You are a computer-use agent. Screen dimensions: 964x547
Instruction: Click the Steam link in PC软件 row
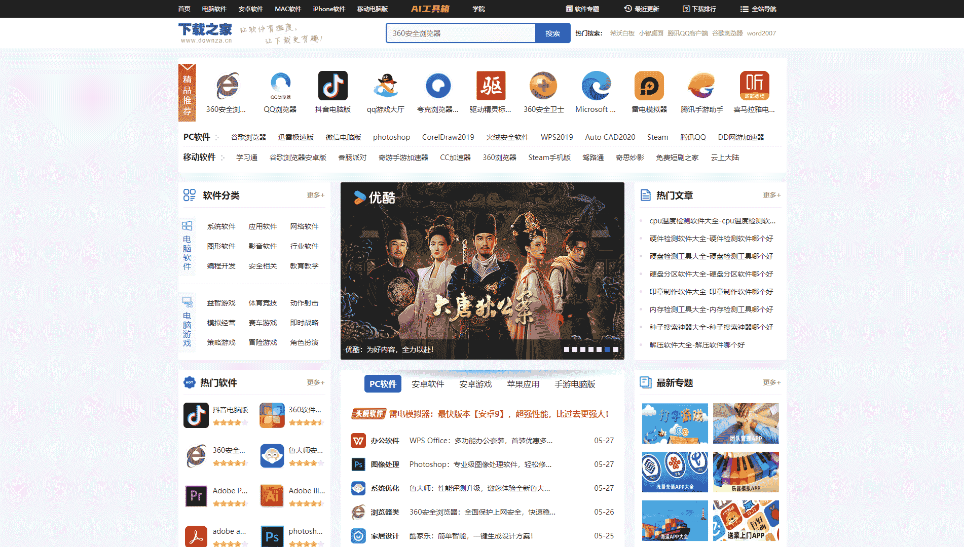[657, 137]
